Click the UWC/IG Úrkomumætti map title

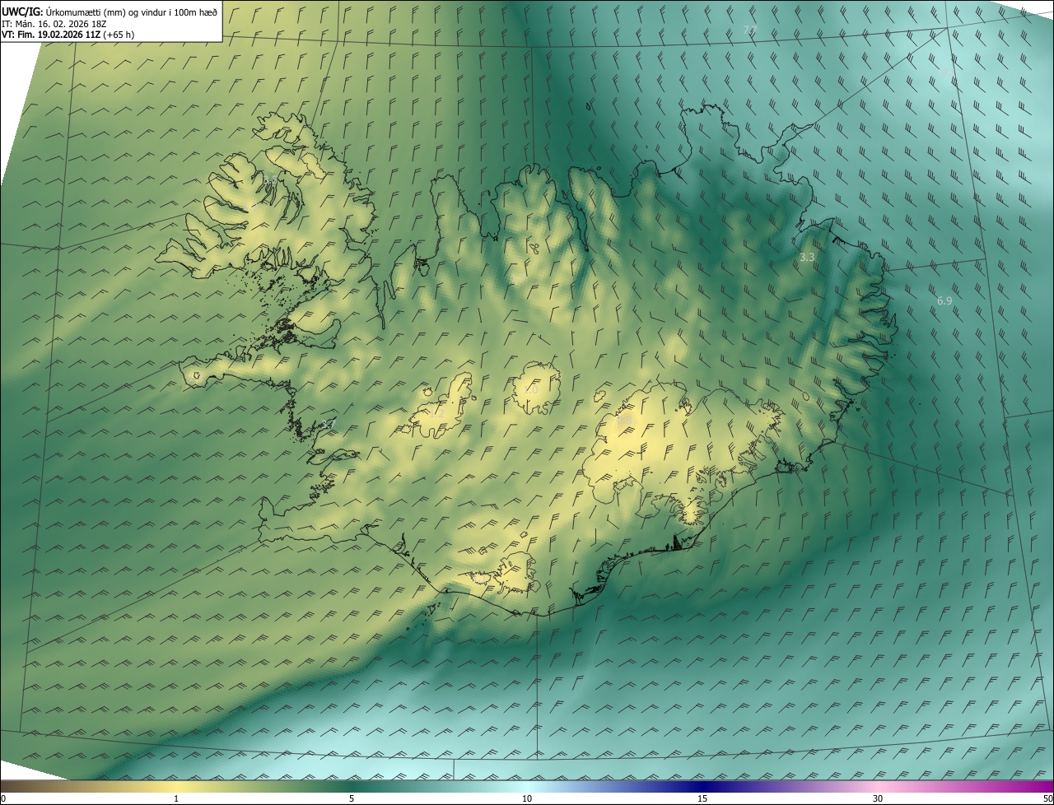[110, 12]
